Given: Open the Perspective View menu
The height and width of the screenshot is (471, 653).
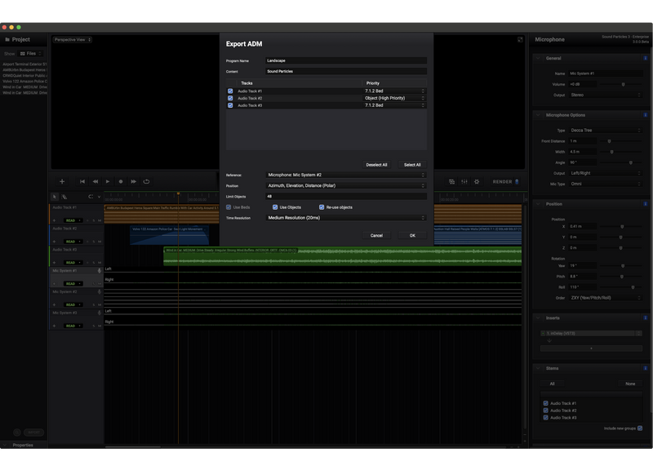Looking at the screenshot, I should click(x=73, y=39).
